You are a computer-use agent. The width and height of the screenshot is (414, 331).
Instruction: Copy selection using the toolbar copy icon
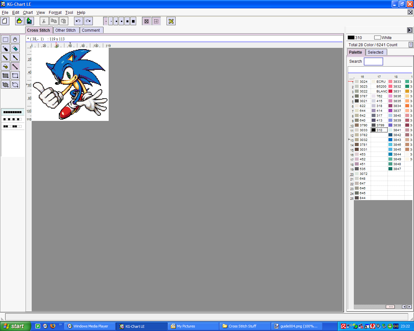pyautogui.click(x=54, y=21)
